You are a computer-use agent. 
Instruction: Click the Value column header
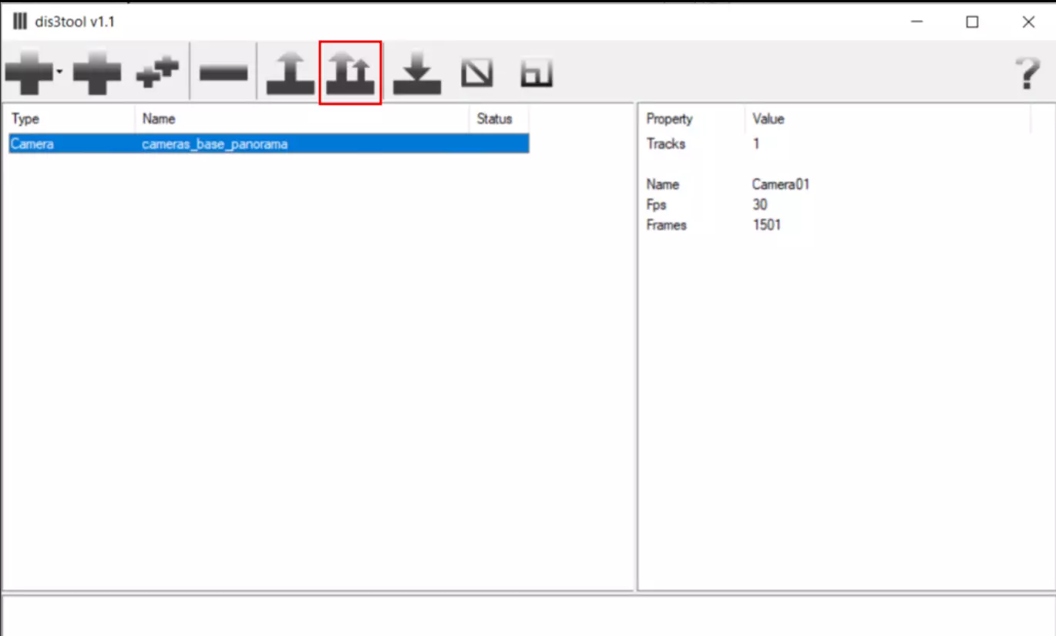click(x=887, y=119)
